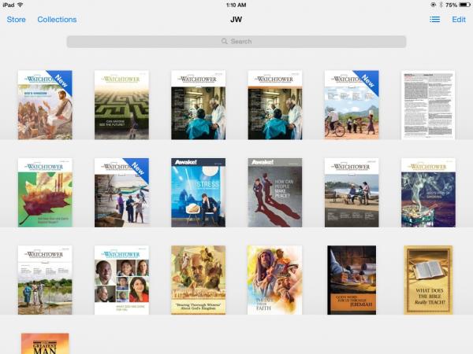The image size is (473, 354).
Task: Open 'God's Word for Us Through Jeremiah'
Action: pyautogui.click(x=352, y=280)
